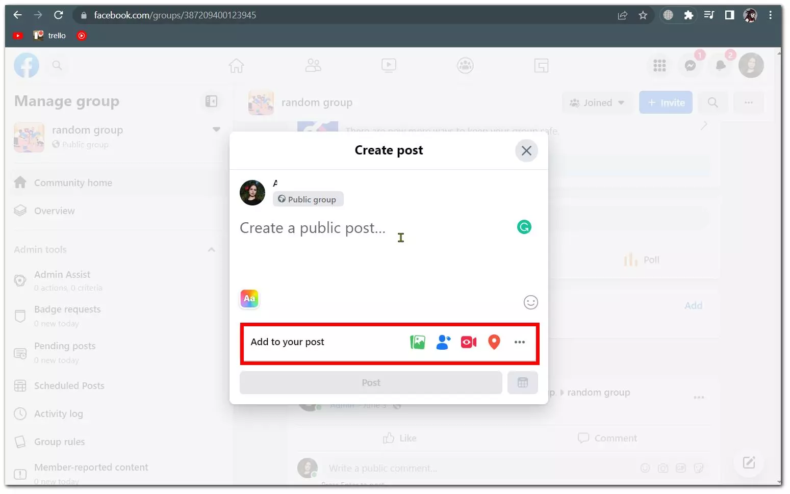This screenshot has width=790, height=494.
Task: Bookmark this page with star icon
Action: (x=643, y=15)
